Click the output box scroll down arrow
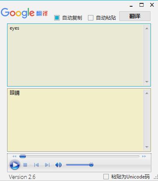This screenshot has width=158, height=181. point(147,147)
